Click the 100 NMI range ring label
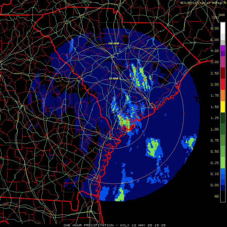This screenshot has height=227, width=227. point(113,43)
